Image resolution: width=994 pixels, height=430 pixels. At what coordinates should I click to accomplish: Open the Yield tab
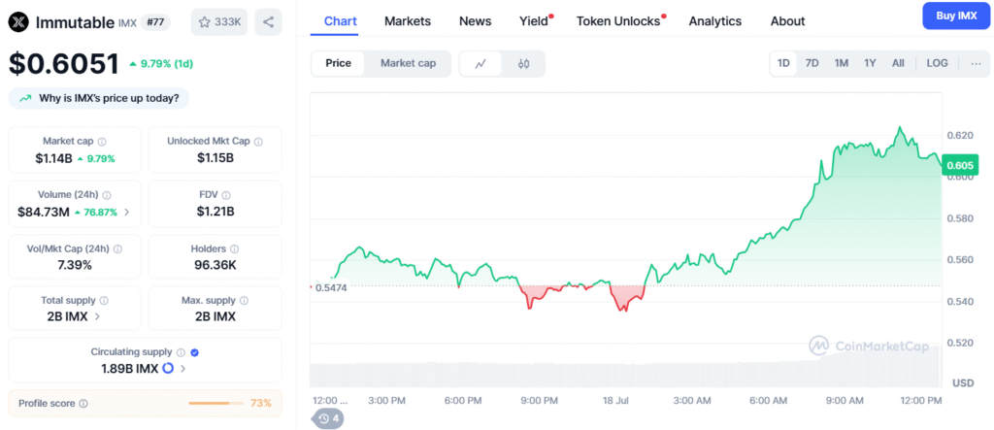[536, 21]
